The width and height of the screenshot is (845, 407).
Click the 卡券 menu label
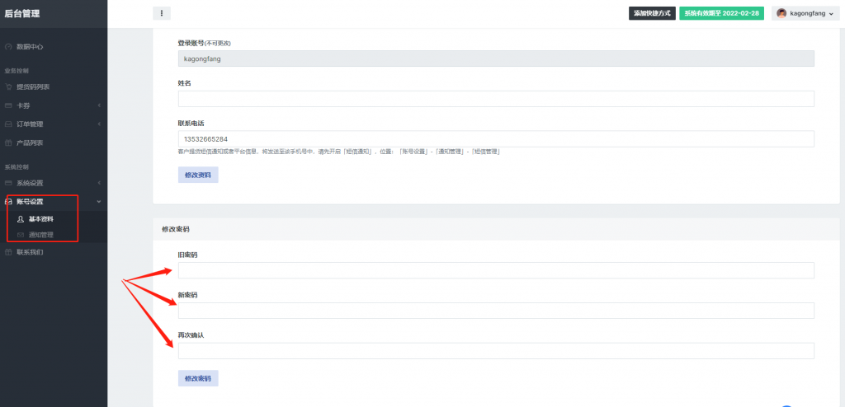click(x=23, y=105)
